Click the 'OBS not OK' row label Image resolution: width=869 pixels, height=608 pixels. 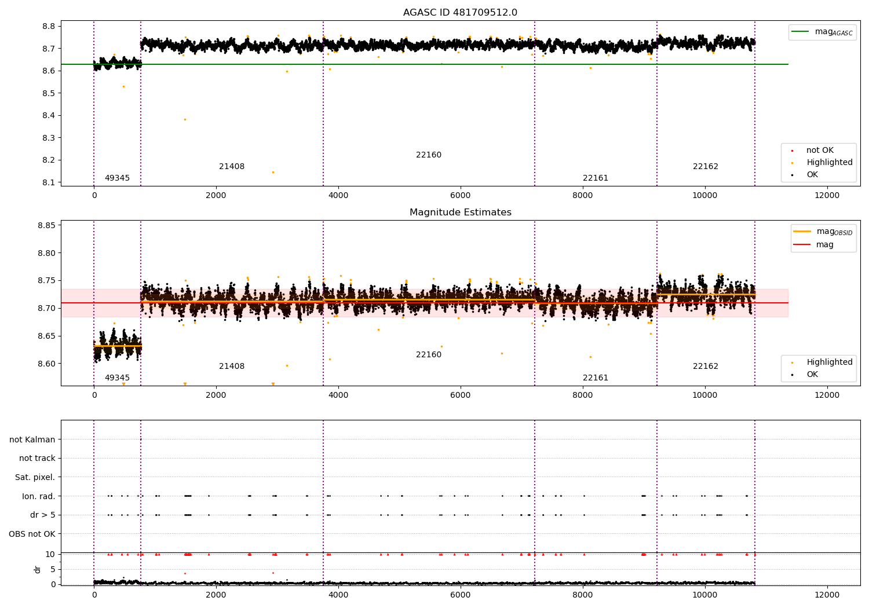(x=32, y=534)
